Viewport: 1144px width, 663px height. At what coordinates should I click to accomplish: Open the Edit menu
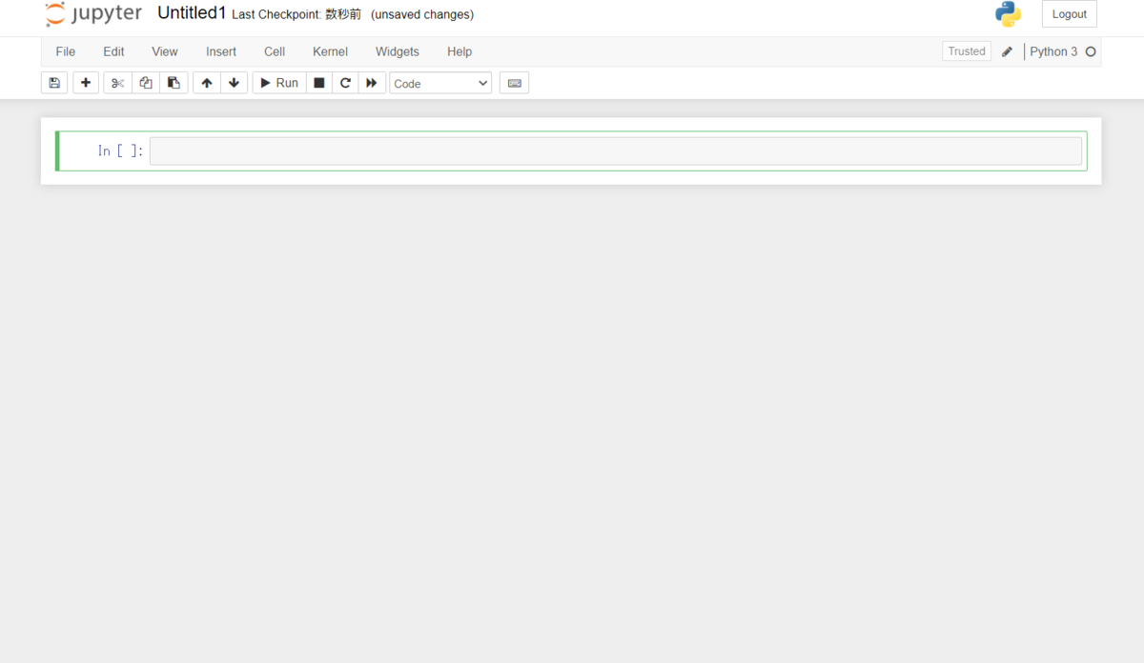point(114,51)
